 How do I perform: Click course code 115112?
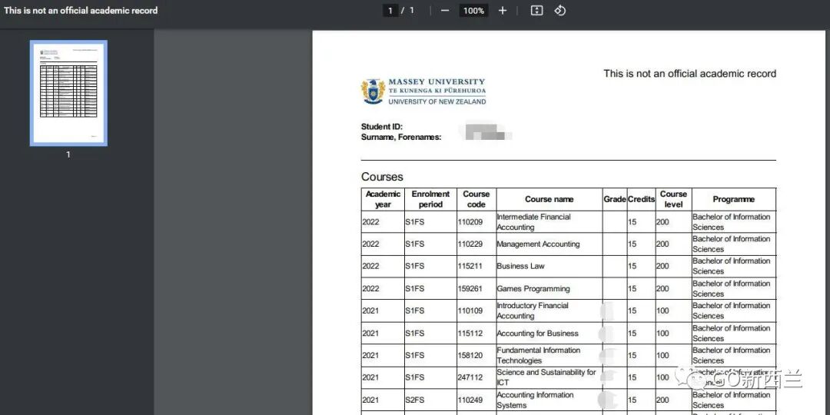[x=470, y=334]
